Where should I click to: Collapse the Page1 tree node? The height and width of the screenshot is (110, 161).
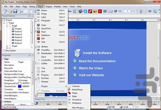pos(7,26)
